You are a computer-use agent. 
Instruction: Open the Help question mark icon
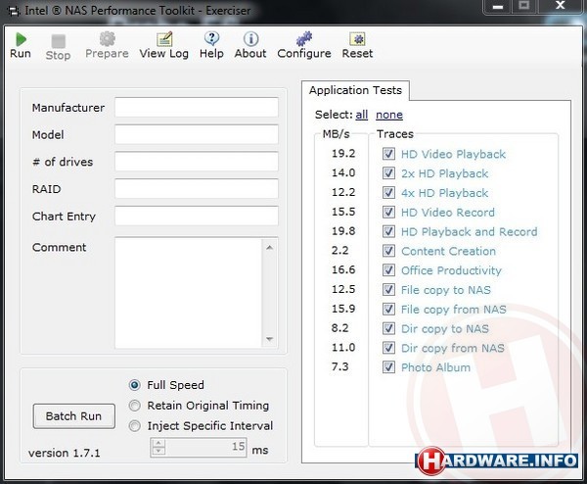pyautogui.click(x=211, y=38)
